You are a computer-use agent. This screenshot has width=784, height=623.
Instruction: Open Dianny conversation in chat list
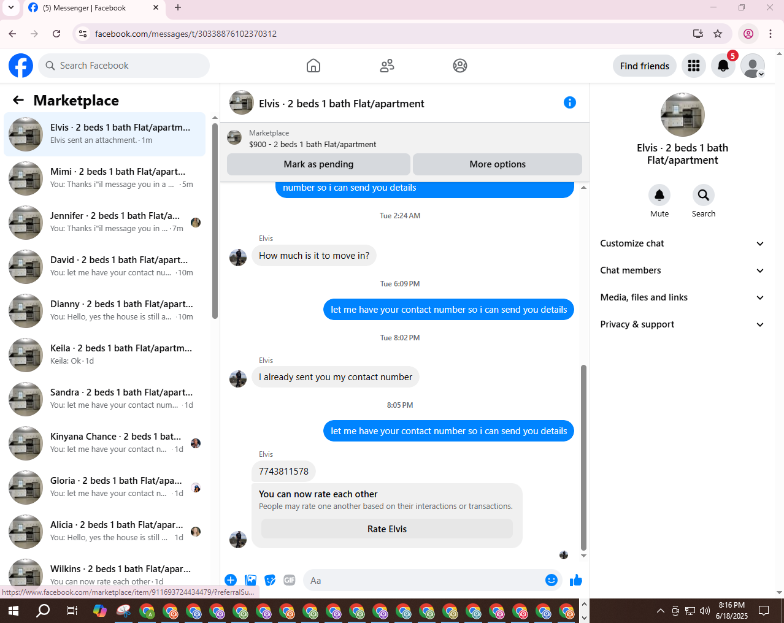tap(105, 311)
